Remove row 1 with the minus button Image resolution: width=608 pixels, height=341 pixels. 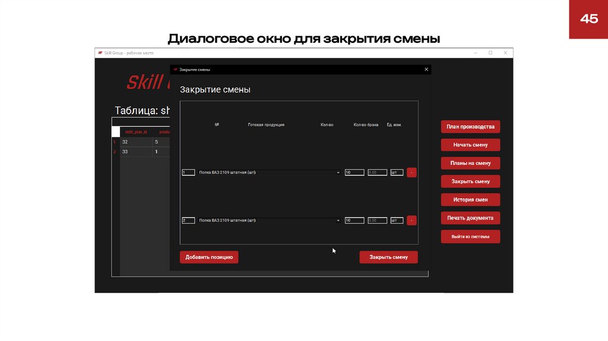click(411, 172)
